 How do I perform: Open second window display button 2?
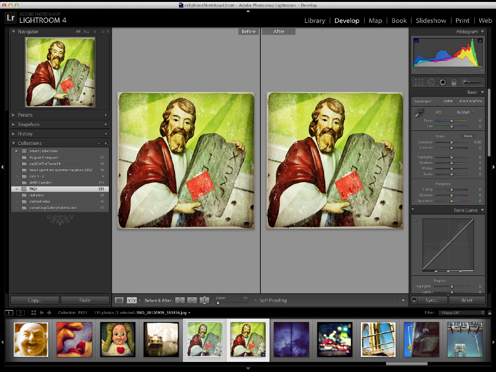21,313
